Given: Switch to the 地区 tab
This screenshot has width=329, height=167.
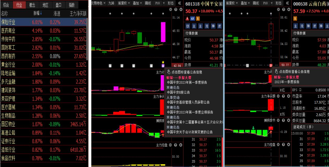Looking at the screenshot, I should click(45, 5).
